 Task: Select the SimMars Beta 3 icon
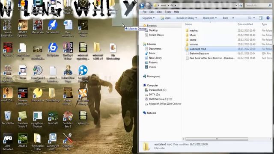68,119
